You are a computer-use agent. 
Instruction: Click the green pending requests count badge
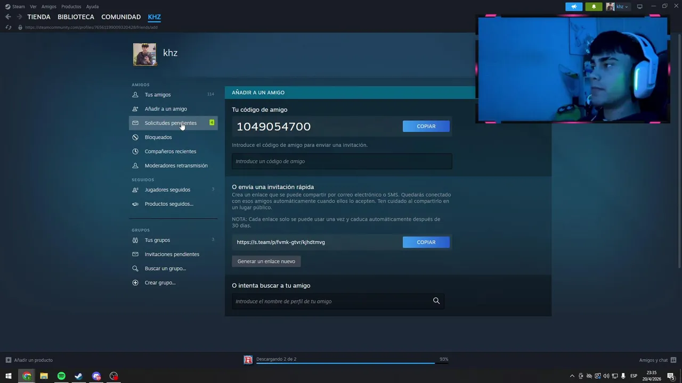pyautogui.click(x=212, y=123)
